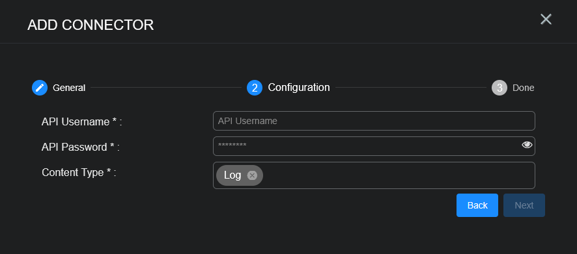Click the connector line between Configuration and Done
Viewport: 577px width, 254px height.
(x=411, y=88)
